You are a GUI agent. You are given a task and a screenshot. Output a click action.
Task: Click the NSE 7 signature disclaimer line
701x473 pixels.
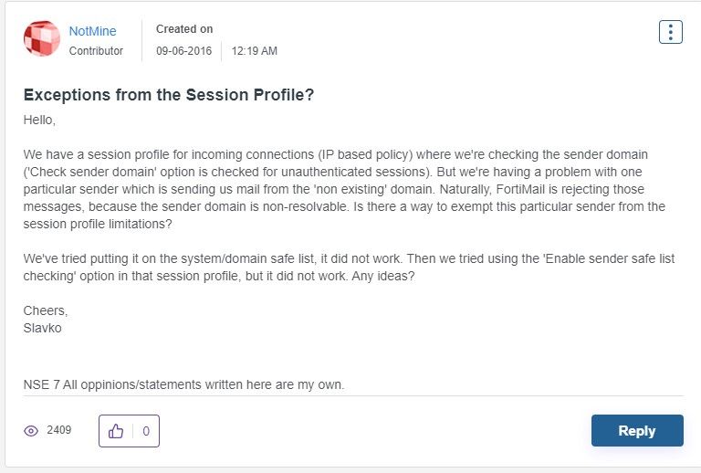coord(183,384)
